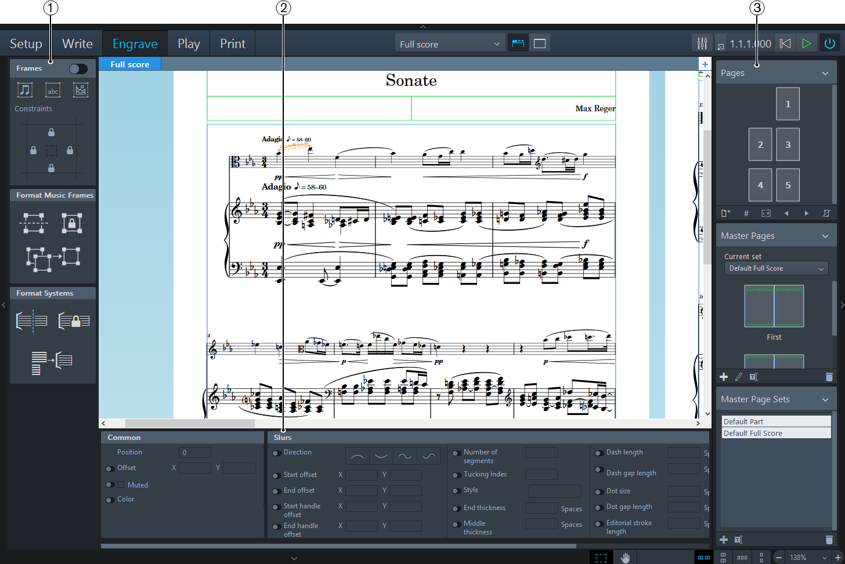Click Lock Frame icon

pyautogui.click(x=72, y=223)
